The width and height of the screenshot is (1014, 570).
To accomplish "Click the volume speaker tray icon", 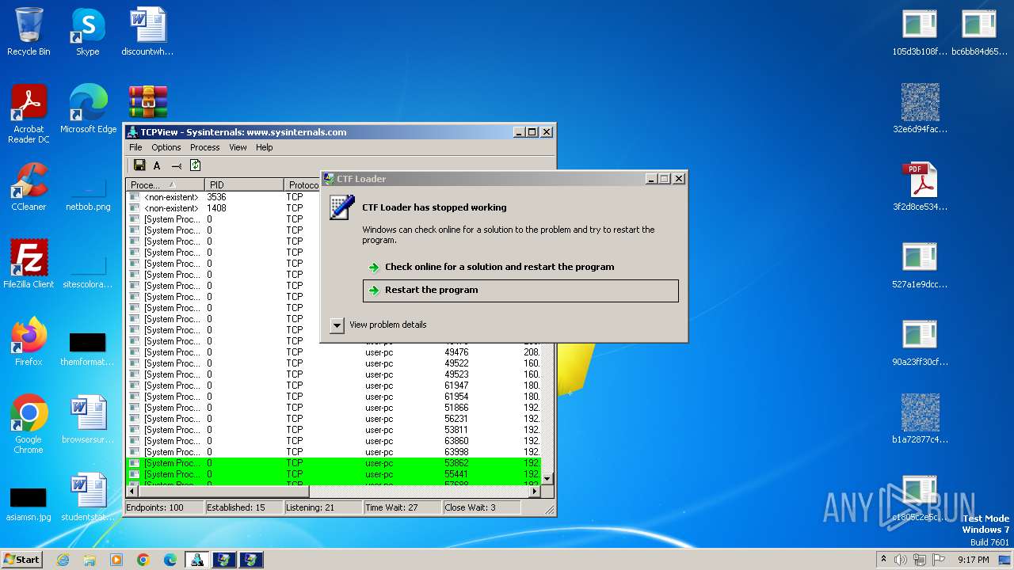I will pyautogui.click(x=901, y=560).
